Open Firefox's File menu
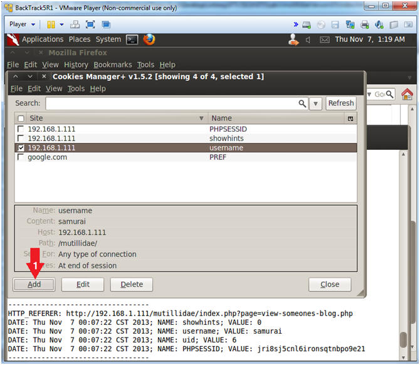The height and width of the screenshot is (365, 420). [x=13, y=65]
